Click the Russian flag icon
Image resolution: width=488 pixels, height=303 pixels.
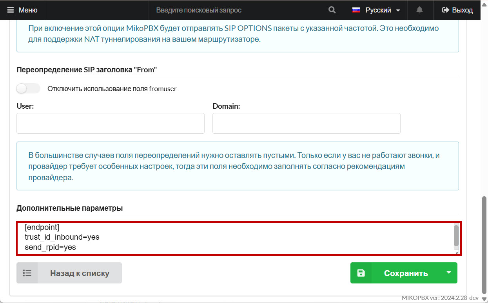tap(356, 10)
